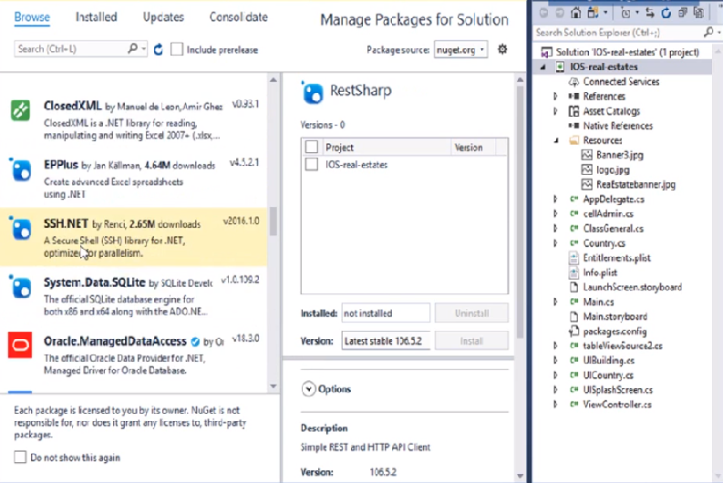Open the Version Latest stable dropdown
Image resolution: width=723 pixels, height=483 pixels.
386,341
